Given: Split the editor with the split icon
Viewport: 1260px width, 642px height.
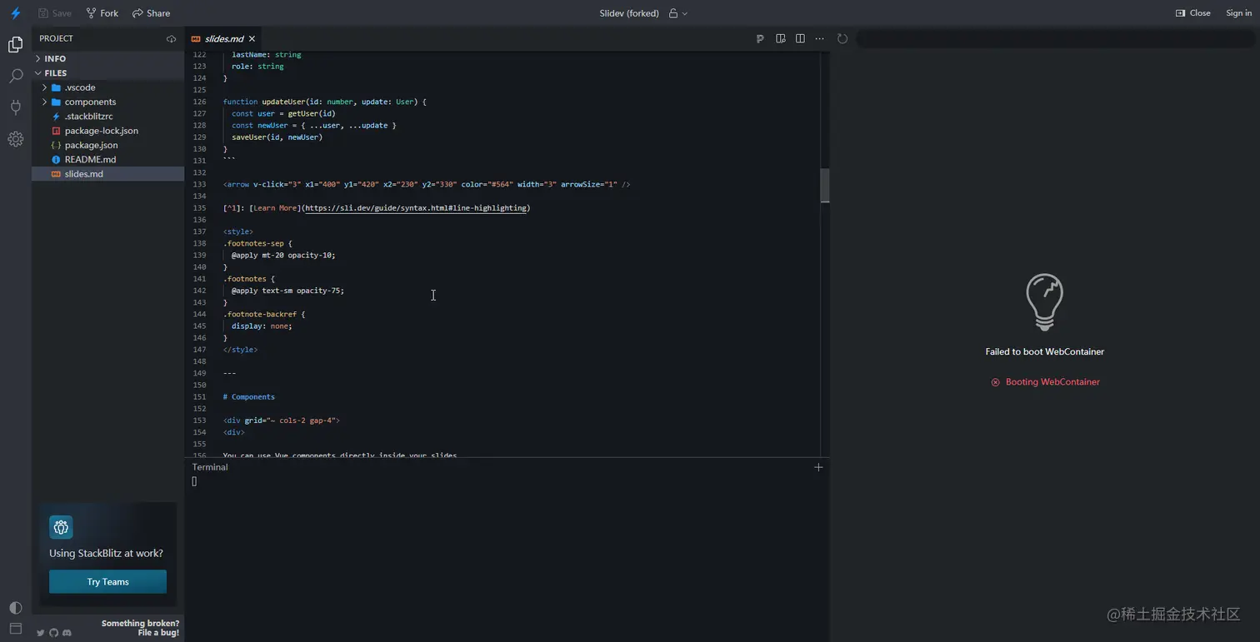Looking at the screenshot, I should pos(800,38).
